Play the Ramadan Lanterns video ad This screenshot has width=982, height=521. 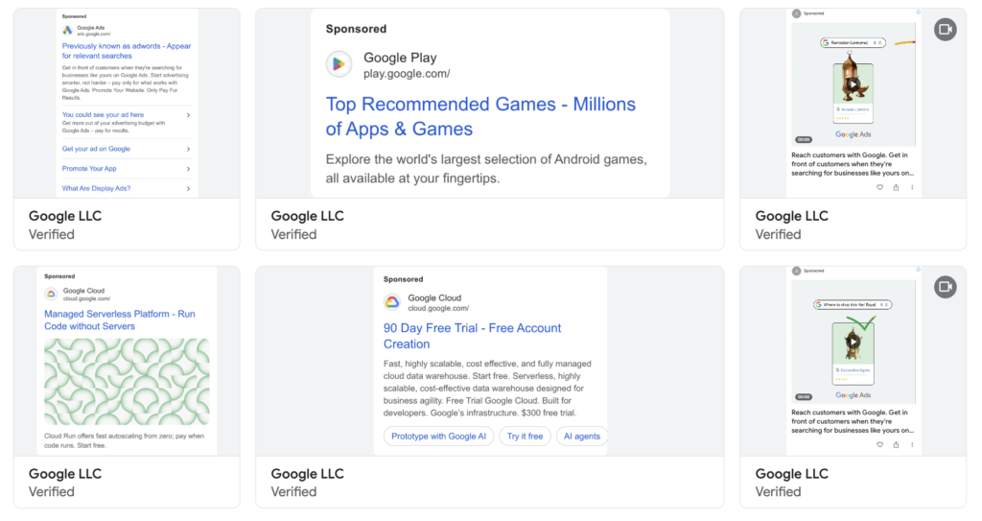853,84
